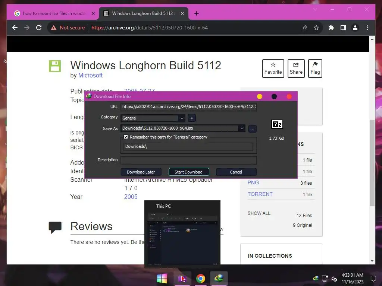Click the network tray icon
The height and width of the screenshot is (286, 382).
click(x=325, y=279)
